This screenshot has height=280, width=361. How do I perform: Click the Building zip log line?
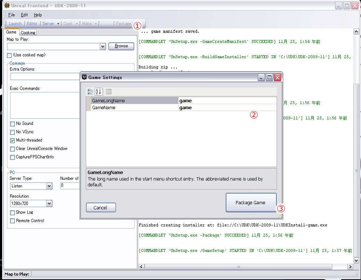pos(158,67)
